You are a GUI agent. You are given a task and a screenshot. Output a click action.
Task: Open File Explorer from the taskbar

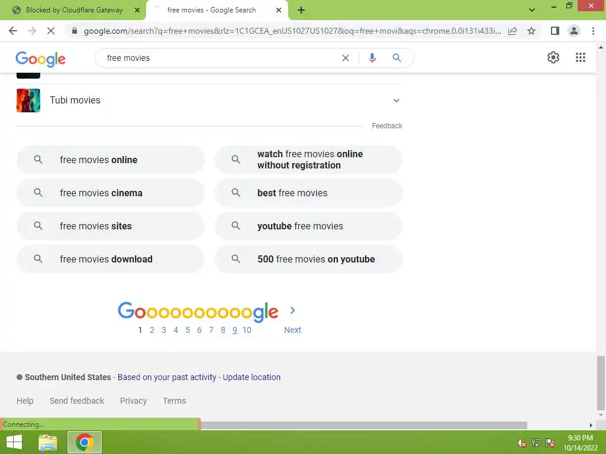coord(48,442)
